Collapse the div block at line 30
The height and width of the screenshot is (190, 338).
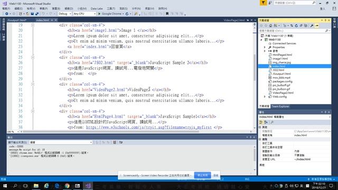coord(33,84)
